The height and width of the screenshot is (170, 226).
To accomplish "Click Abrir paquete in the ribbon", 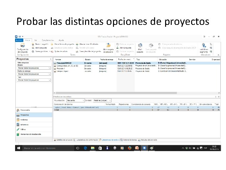I will (140, 48).
